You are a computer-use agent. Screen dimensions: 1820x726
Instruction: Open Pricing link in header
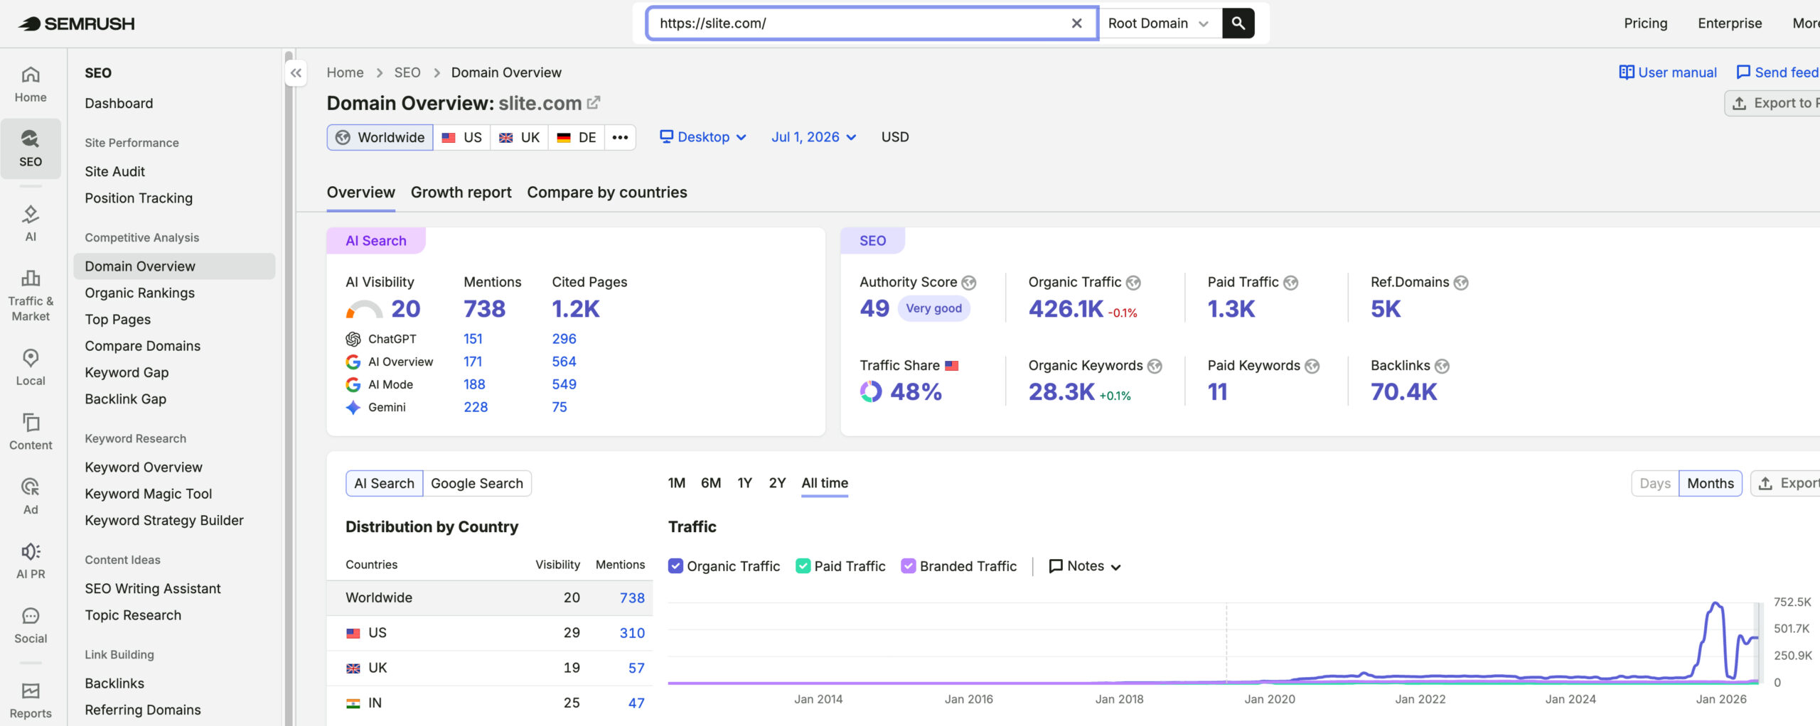point(1645,23)
